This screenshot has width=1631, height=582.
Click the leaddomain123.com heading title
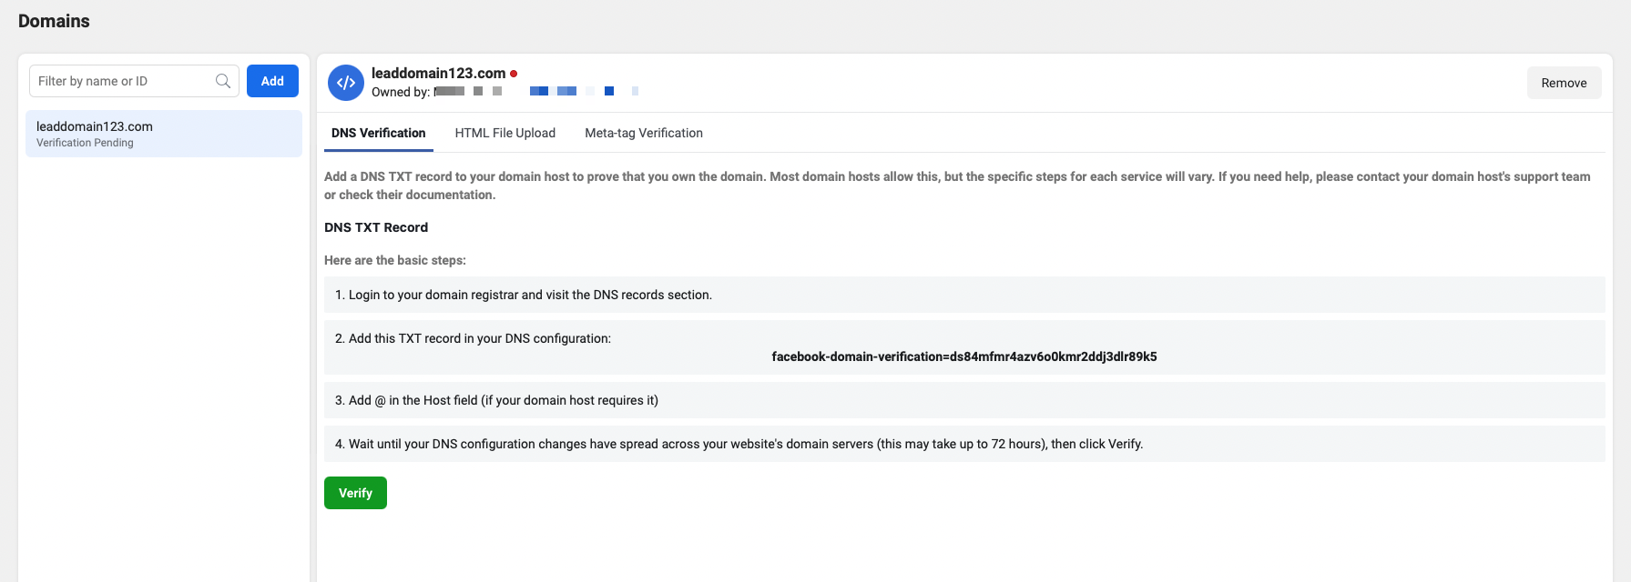(438, 73)
